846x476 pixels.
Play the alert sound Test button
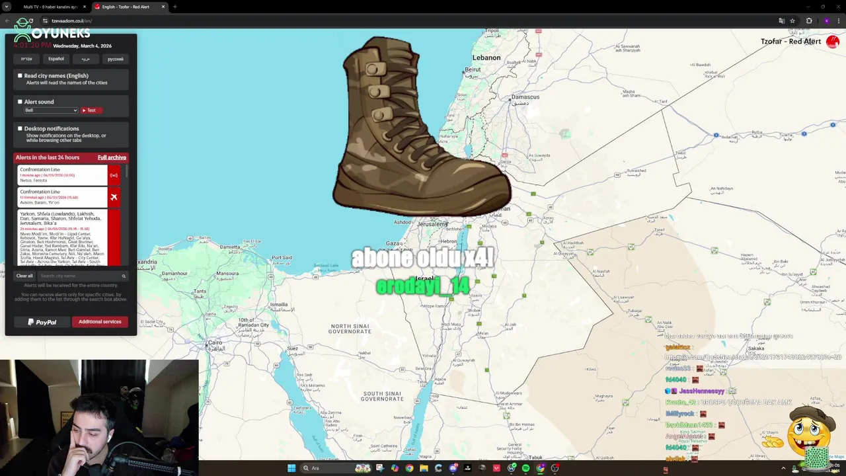point(91,110)
